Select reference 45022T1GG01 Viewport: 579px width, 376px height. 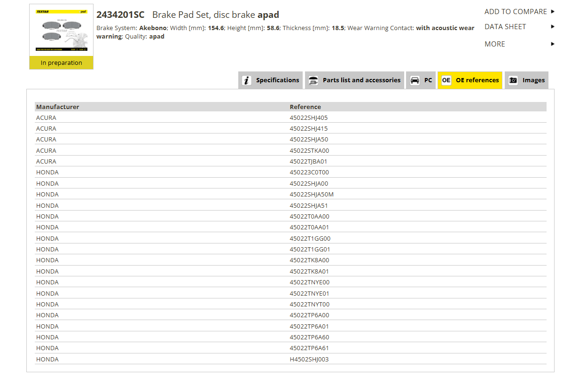[310, 250]
